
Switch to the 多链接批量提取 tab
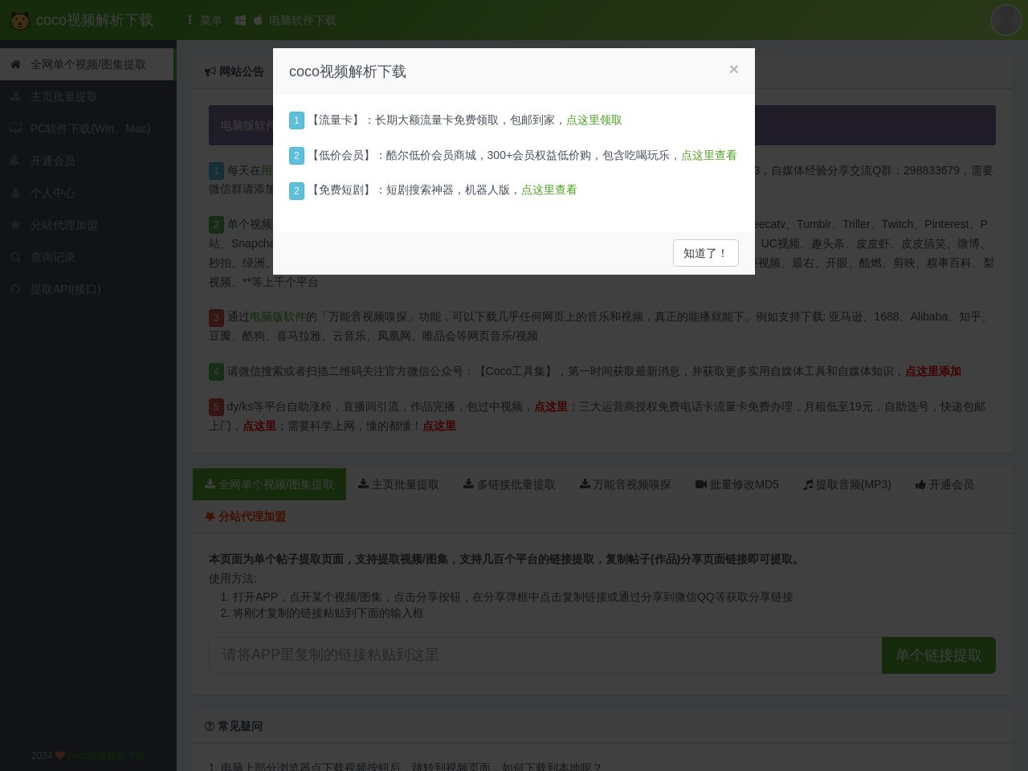509,484
